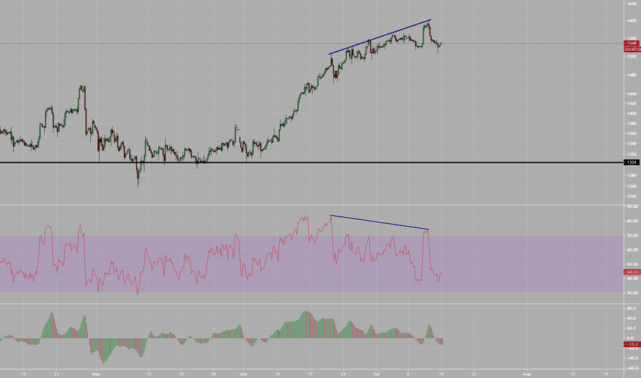Click the 1400 price axis label
The image size is (641, 378).
(631, 113)
